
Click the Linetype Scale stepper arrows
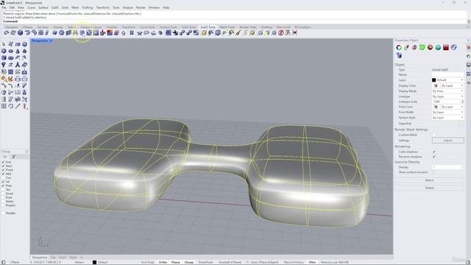[462, 102]
